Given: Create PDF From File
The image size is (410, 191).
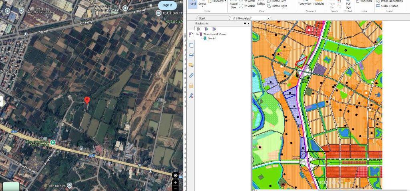Looking at the screenshot, I should coord(332,5).
